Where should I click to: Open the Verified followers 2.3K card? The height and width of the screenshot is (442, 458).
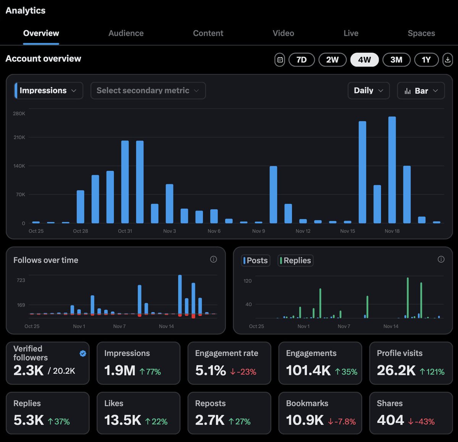48,363
